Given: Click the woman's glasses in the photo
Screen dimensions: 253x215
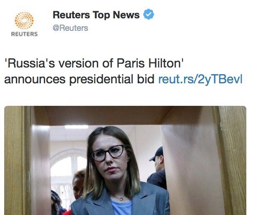Looking at the screenshot, I should pyautogui.click(x=108, y=153).
